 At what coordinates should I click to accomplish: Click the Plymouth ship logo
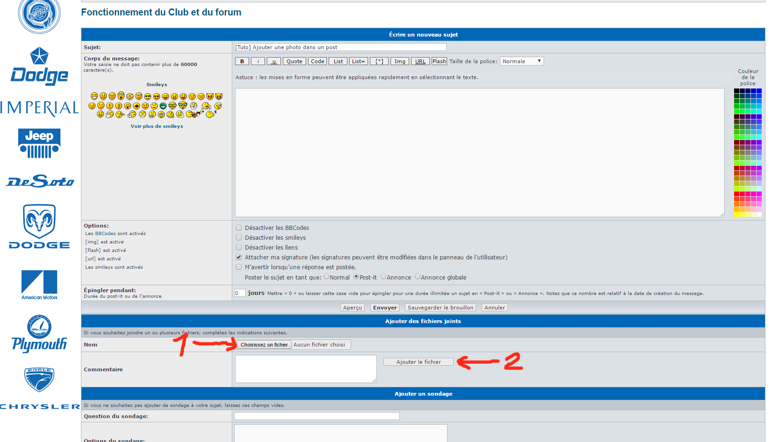pyautogui.click(x=39, y=333)
